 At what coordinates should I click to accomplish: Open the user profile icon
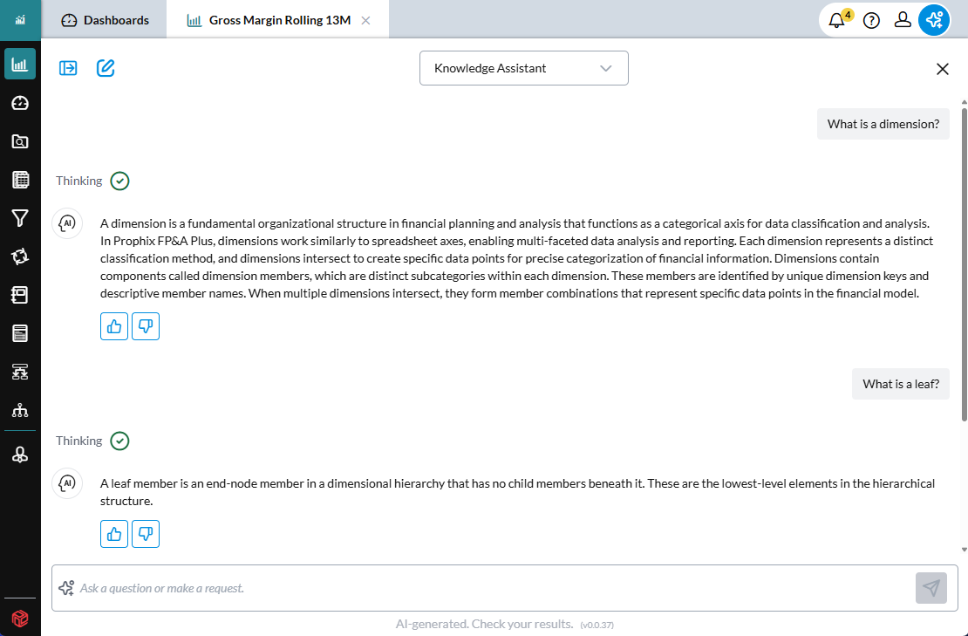[903, 20]
